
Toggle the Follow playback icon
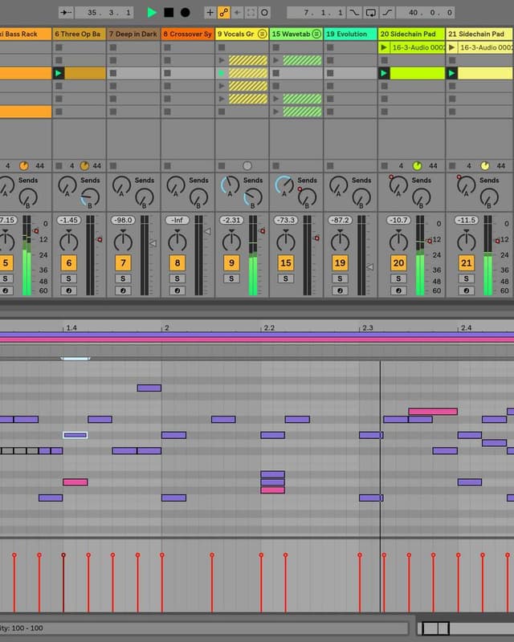[66, 12]
